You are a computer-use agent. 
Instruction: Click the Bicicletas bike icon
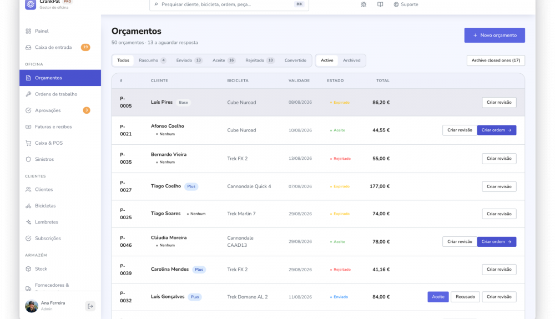click(28, 206)
